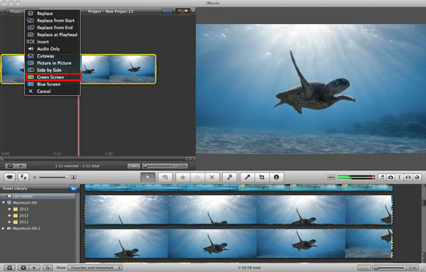The height and width of the screenshot is (272, 426).
Task: Collapse the Macintosh HD tree
Action: click(x=4, y=202)
